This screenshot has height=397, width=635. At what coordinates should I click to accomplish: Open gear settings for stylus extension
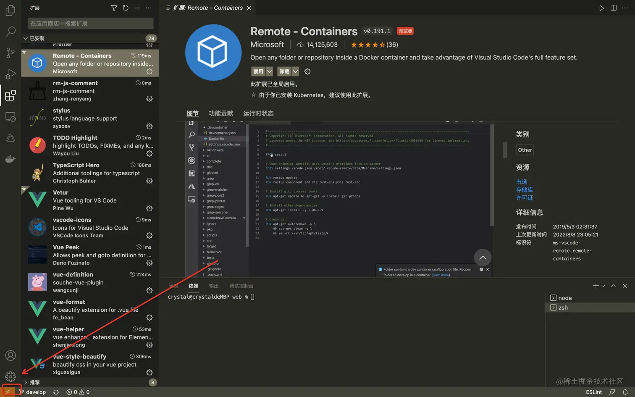point(149,126)
